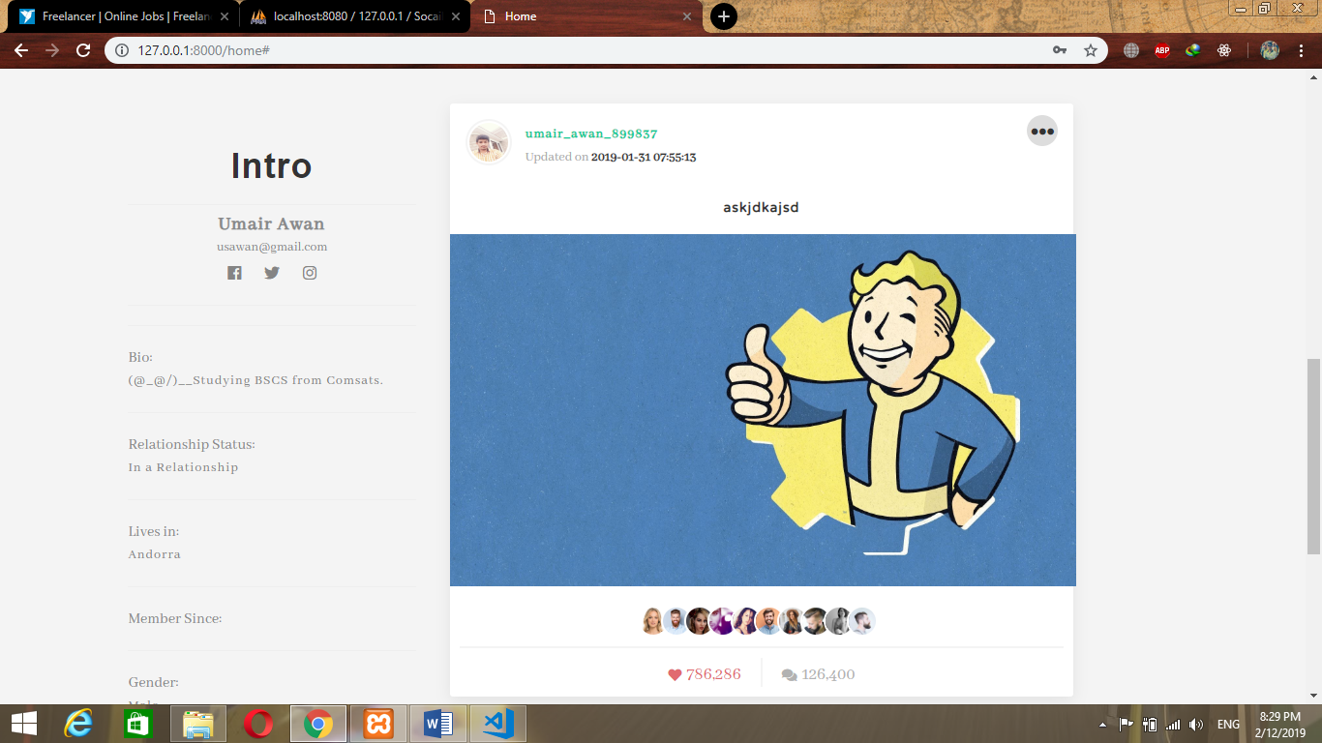Image resolution: width=1322 pixels, height=743 pixels.
Task: Open the React developer tools extension
Action: click(1224, 50)
